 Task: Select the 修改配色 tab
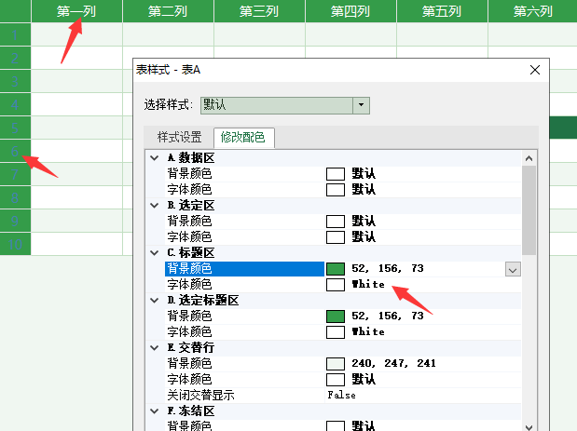click(242, 137)
